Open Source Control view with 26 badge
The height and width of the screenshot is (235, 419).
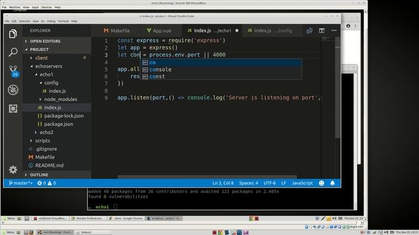[x=13, y=70]
